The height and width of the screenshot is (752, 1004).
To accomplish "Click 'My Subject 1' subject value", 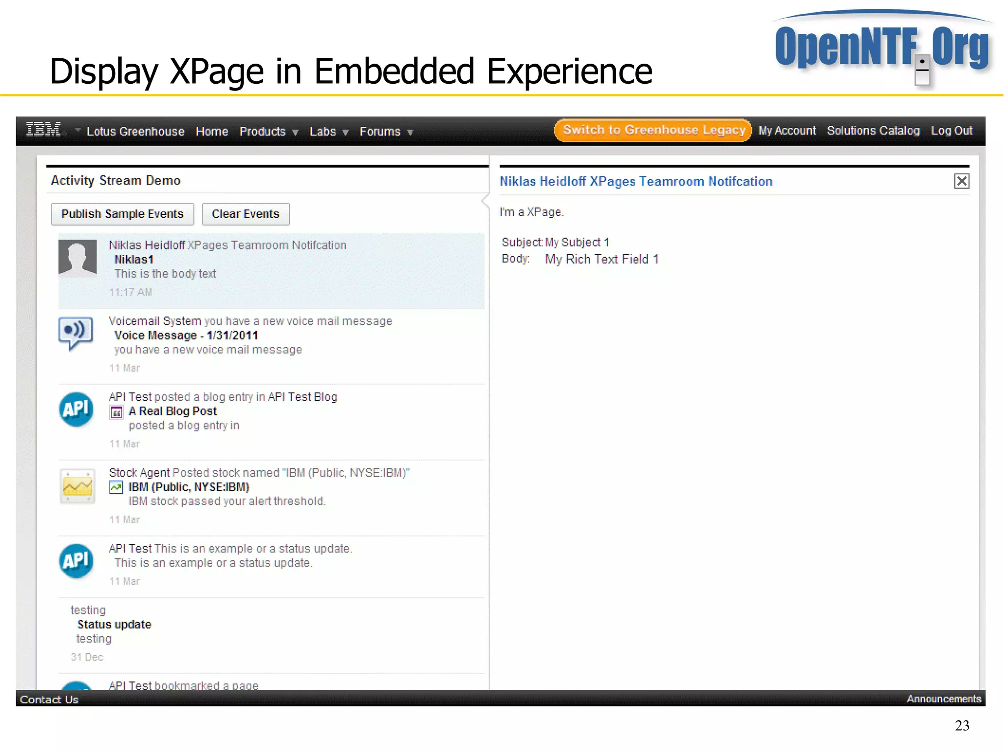I will tap(577, 243).
